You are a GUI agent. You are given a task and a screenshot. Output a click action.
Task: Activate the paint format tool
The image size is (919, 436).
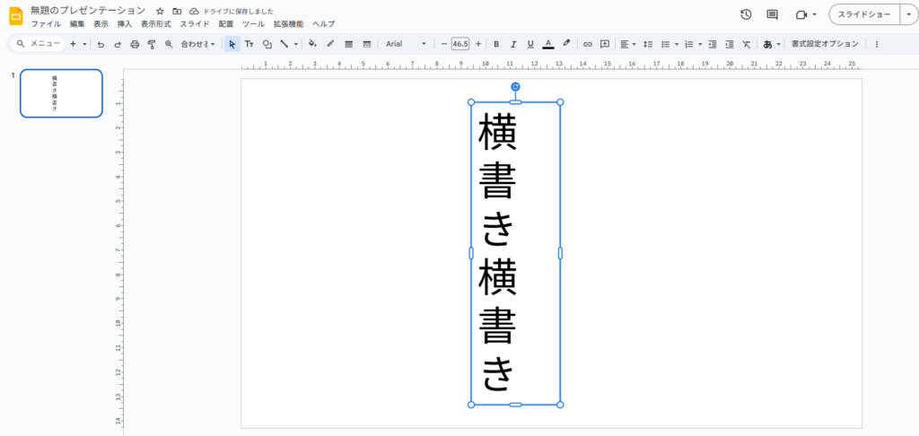point(152,43)
